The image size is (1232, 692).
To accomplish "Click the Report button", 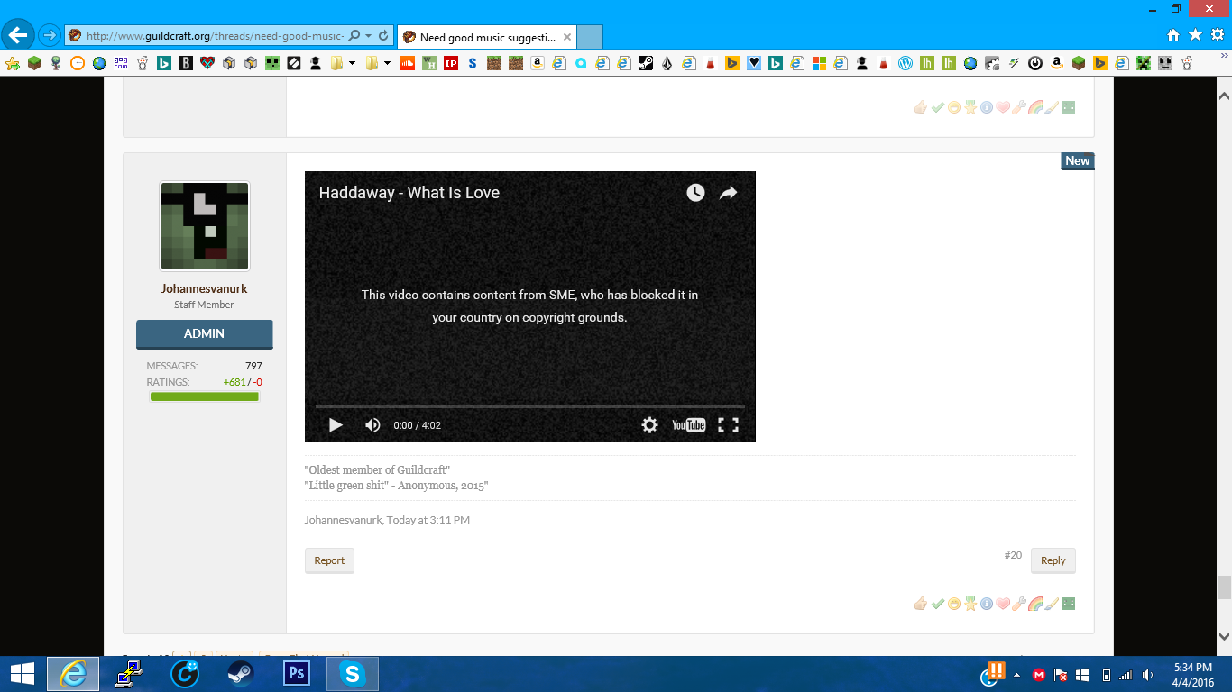I will tap(329, 560).
